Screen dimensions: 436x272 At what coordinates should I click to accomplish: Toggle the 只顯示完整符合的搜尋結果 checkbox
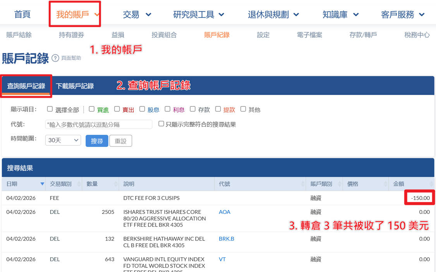(161, 124)
